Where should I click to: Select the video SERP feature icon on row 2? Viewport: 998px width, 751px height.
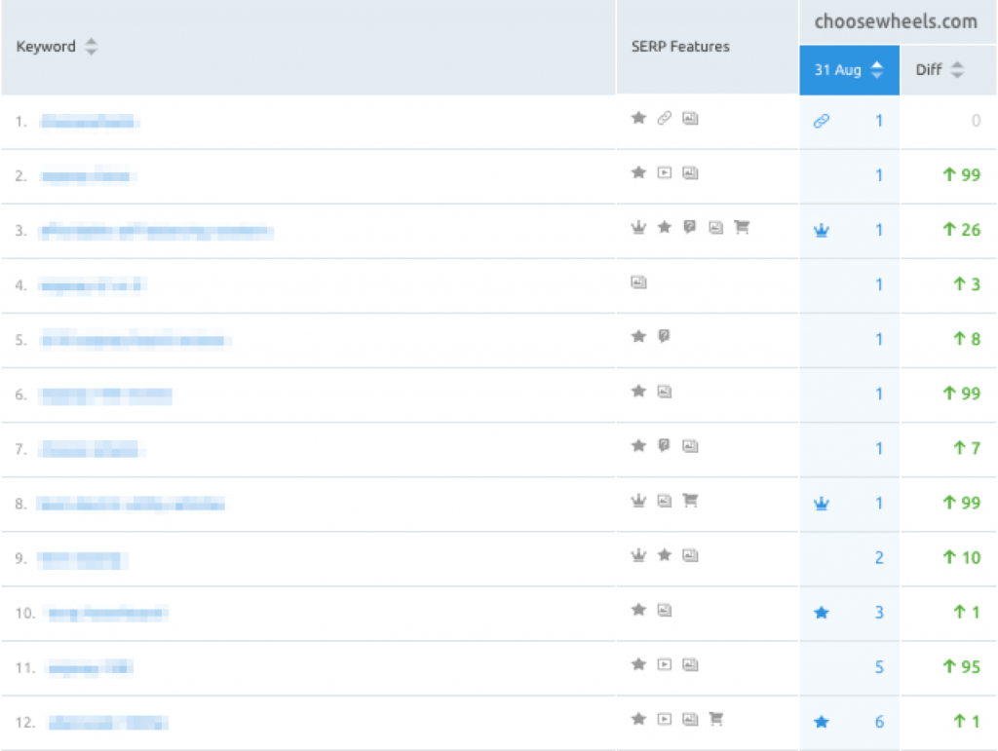665,171
